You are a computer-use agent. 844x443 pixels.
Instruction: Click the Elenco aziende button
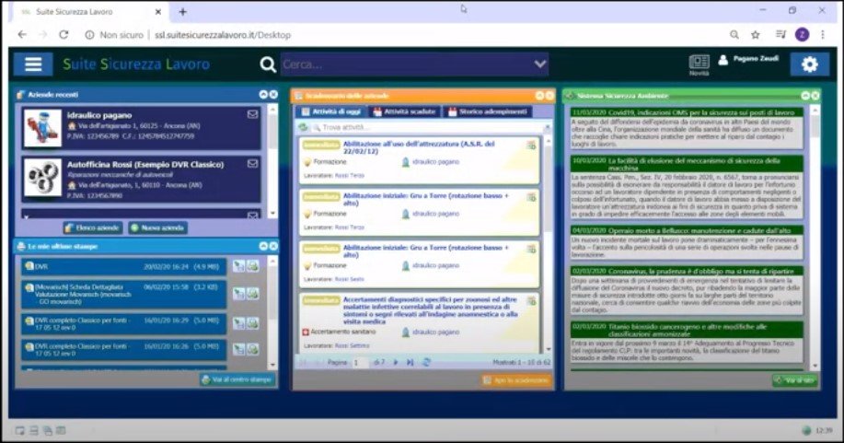point(94,227)
